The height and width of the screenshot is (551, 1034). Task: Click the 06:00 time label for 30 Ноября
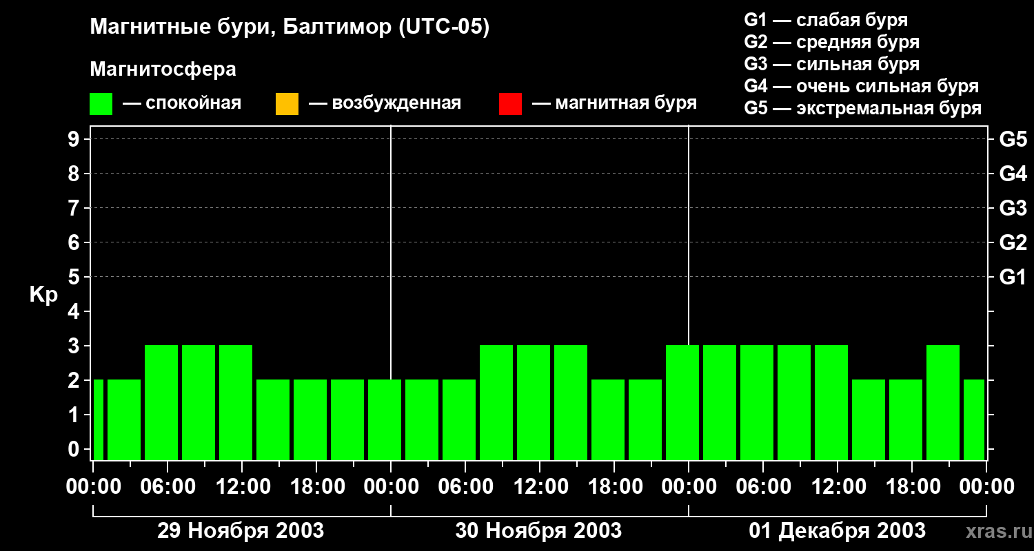tap(465, 487)
